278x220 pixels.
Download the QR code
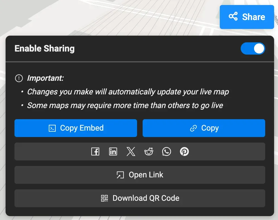click(x=140, y=198)
